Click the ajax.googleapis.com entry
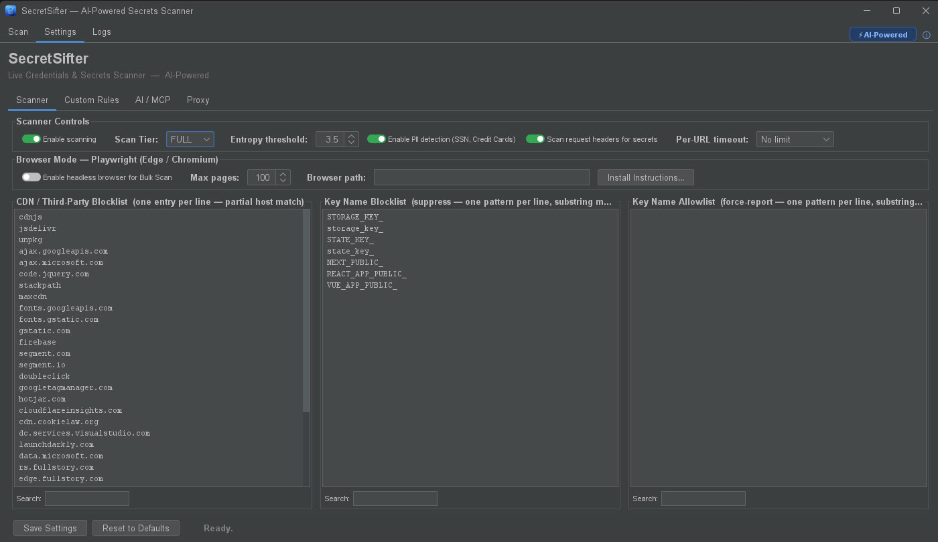Image resolution: width=938 pixels, height=542 pixels. coord(63,251)
